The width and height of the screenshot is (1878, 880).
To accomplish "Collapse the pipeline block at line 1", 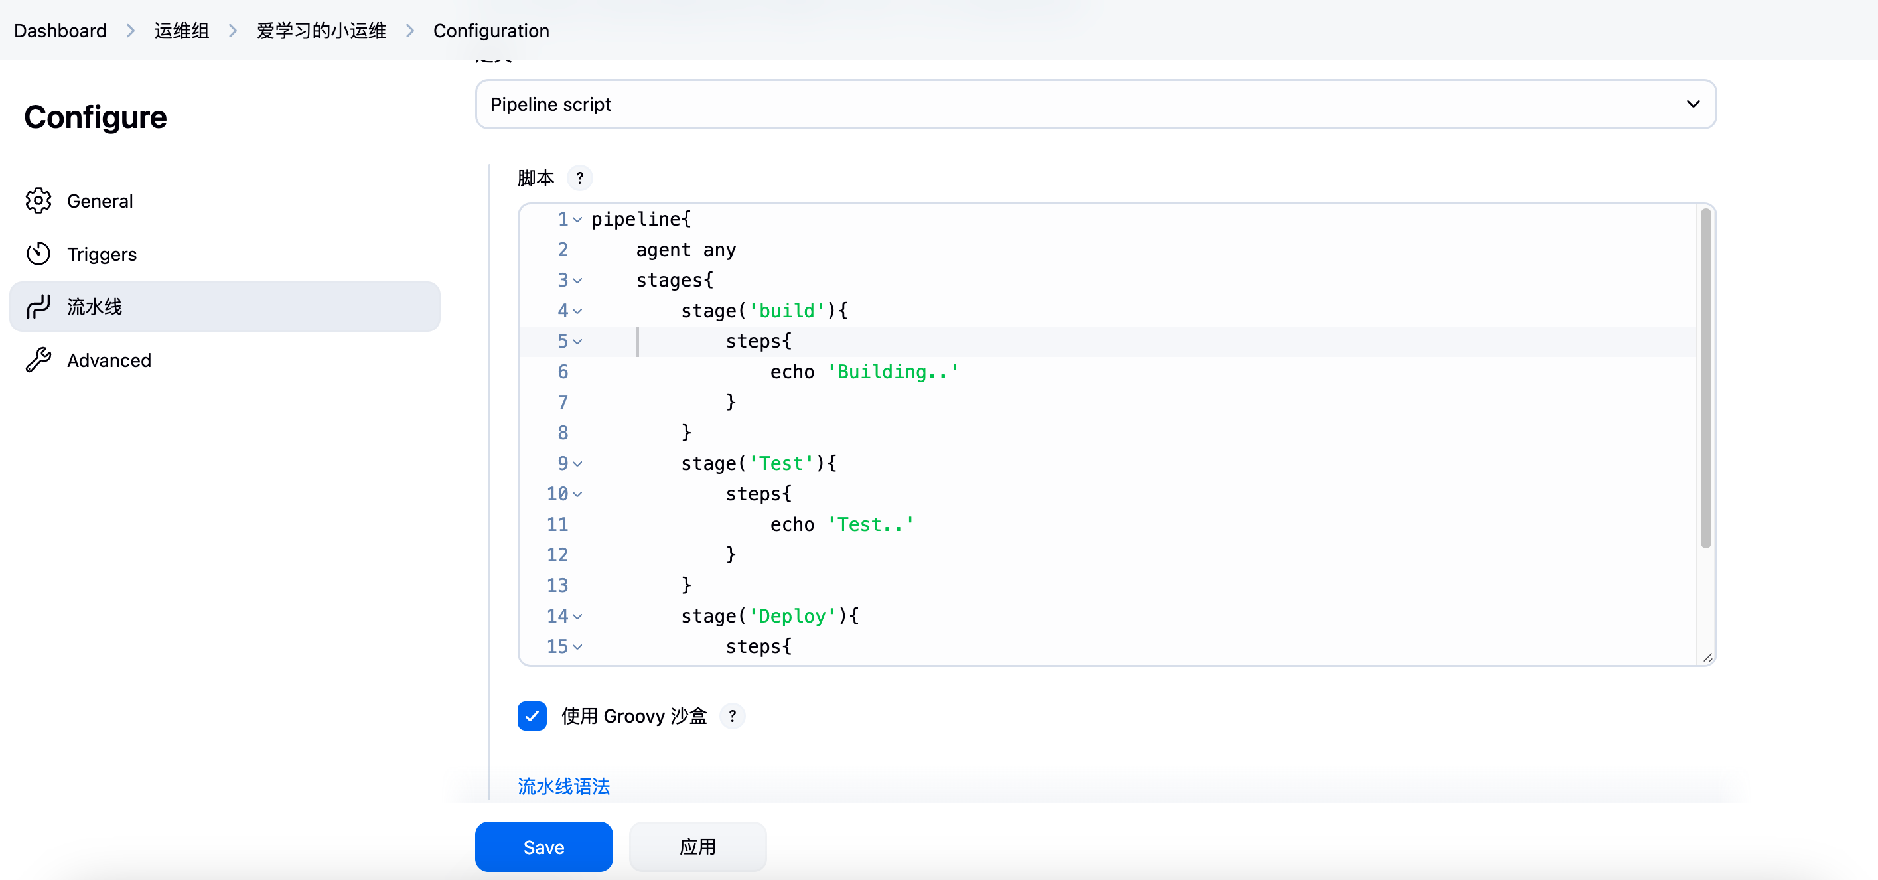I will coord(577,220).
